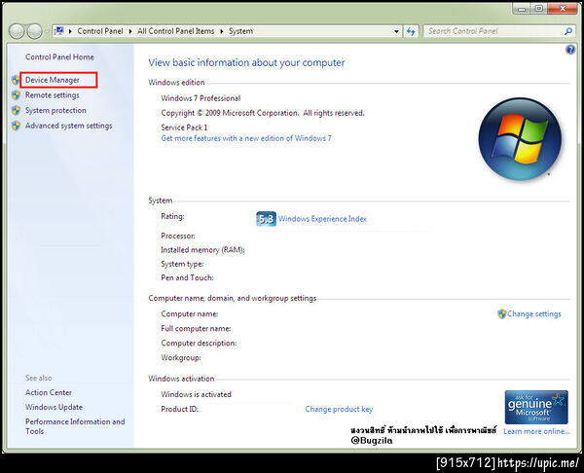Image resolution: width=584 pixels, height=473 pixels.
Task: Click the shield icon beside Remote settings
Action: tap(16, 95)
